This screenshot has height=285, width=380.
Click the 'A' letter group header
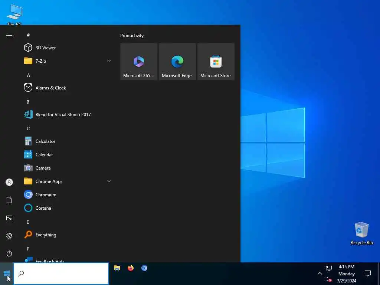coord(28,75)
